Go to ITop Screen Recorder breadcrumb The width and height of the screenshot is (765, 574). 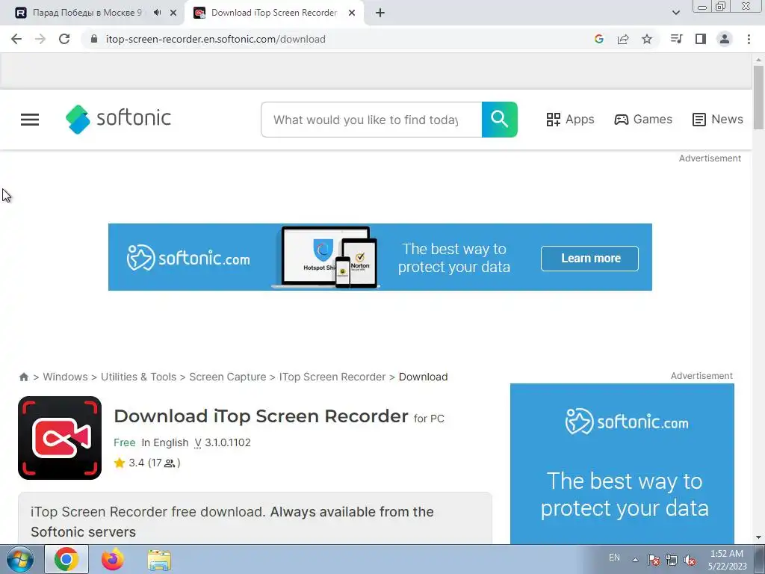(x=332, y=377)
